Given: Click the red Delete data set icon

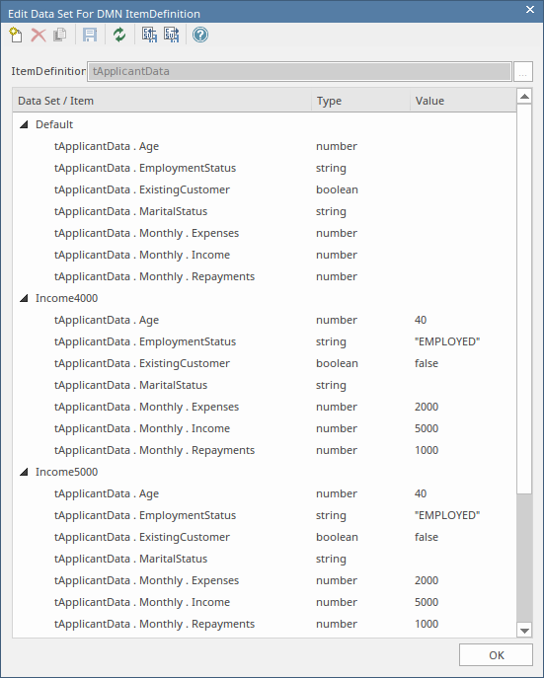Looking at the screenshot, I should (x=39, y=35).
